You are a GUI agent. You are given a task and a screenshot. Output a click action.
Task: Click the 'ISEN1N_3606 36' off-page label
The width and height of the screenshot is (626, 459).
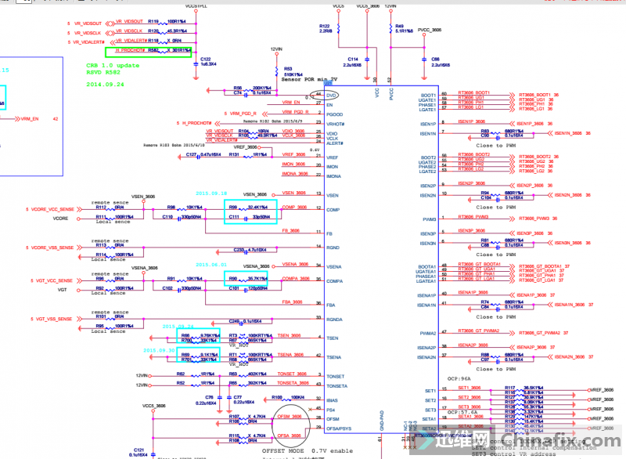pos(572,133)
